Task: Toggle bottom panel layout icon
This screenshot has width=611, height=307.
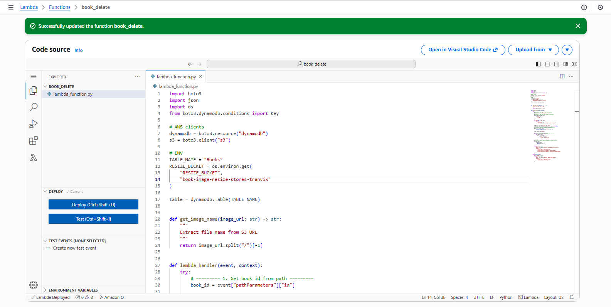Action: tap(547, 64)
